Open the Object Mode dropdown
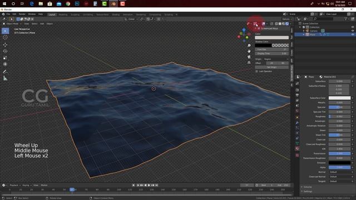The width and height of the screenshot is (356, 200). (12, 23)
